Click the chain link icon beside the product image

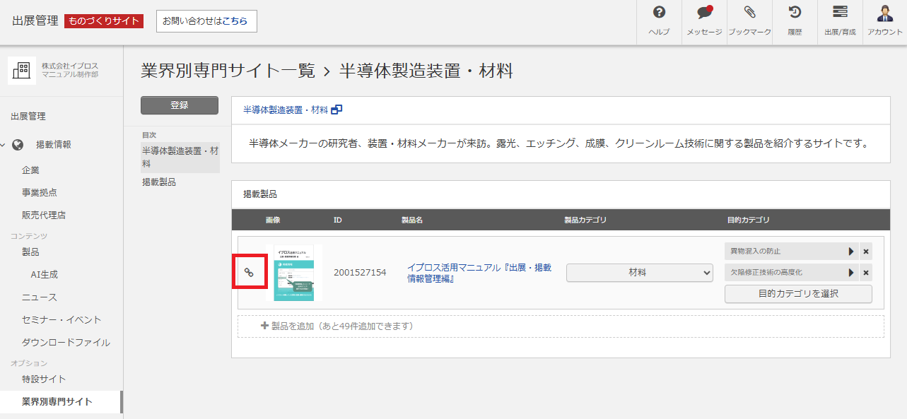[250, 271]
